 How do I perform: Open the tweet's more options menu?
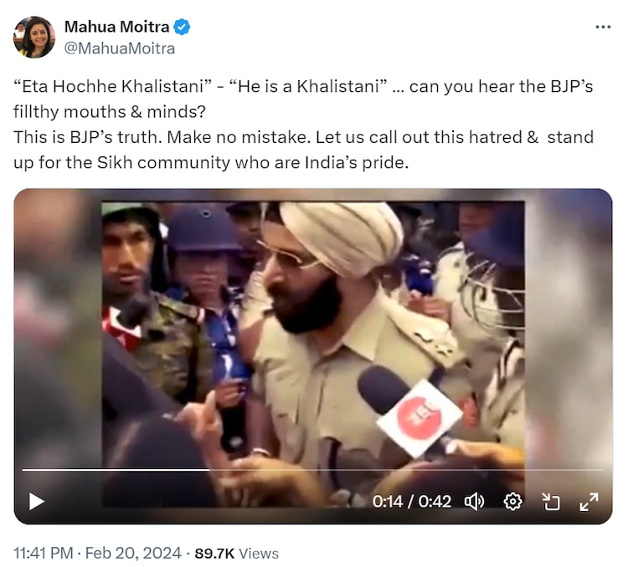point(603,27)
